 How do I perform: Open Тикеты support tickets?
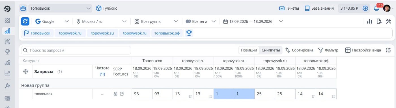[x=289, y=8]
